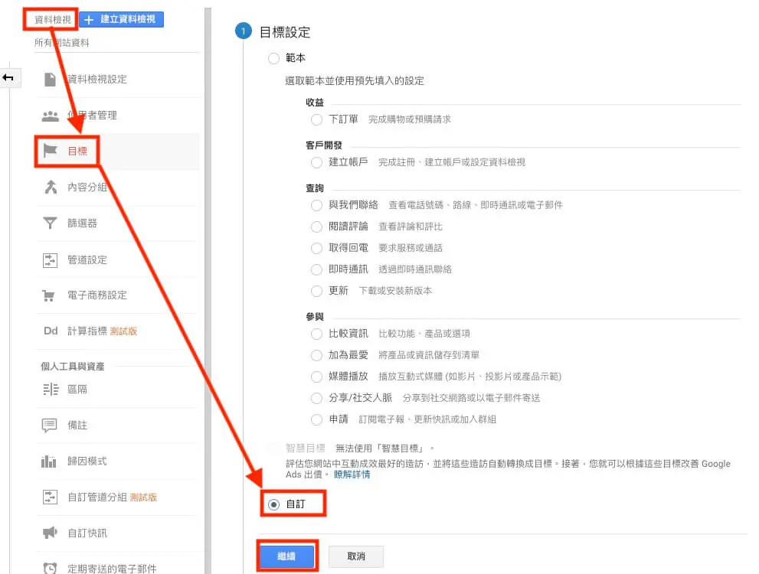The height and width of the screenshot is (574, 759).
Task: Click the people icon for 使用者管理
Action: coord(50,116)
